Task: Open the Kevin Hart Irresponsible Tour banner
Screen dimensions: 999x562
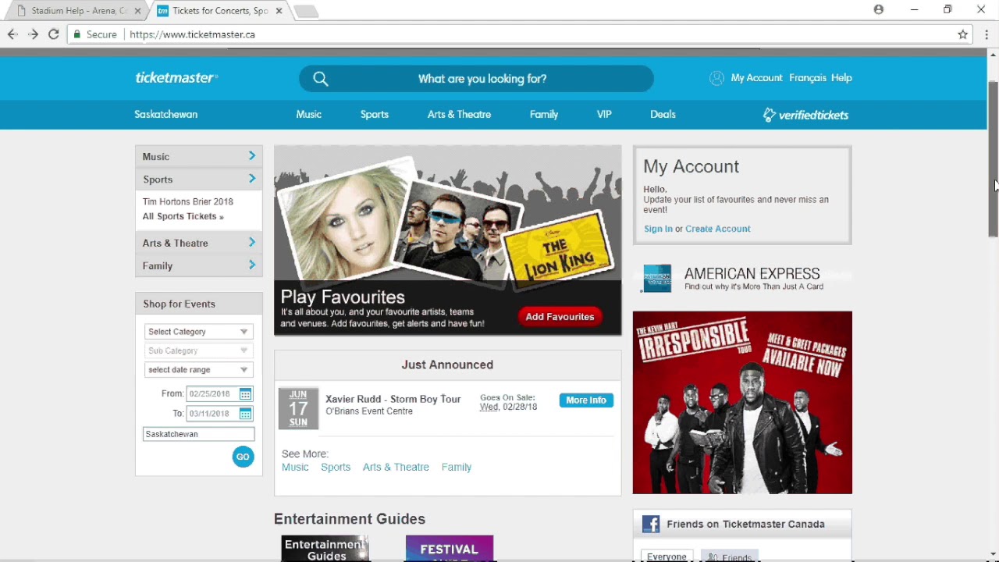Action: coord(742,403)
